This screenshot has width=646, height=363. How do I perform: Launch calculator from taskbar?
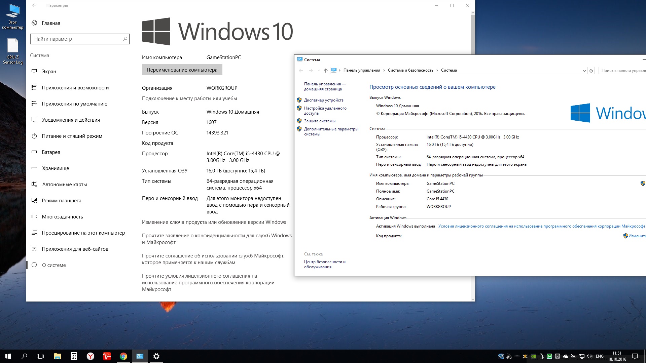click(74, 356)
